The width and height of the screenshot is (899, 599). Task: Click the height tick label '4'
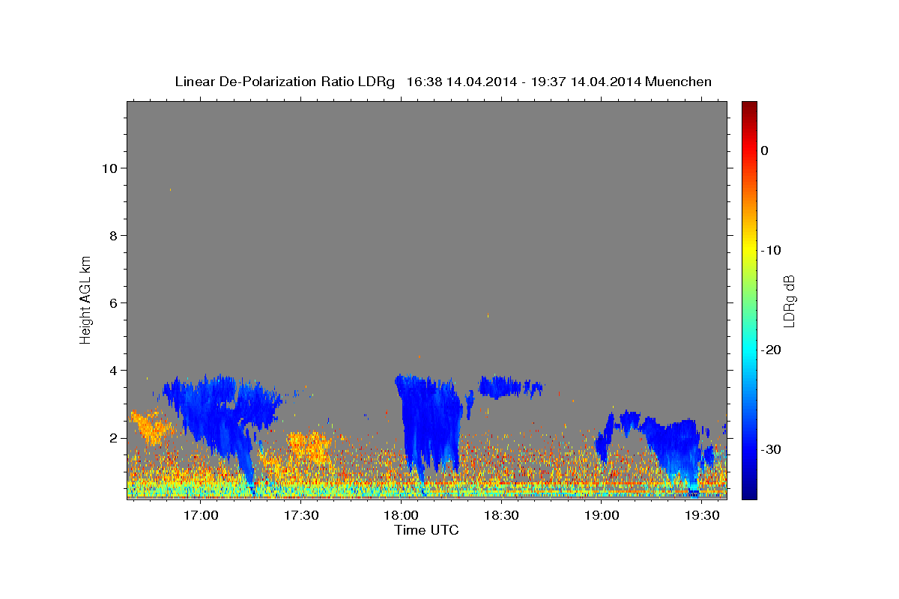[113, 370]
